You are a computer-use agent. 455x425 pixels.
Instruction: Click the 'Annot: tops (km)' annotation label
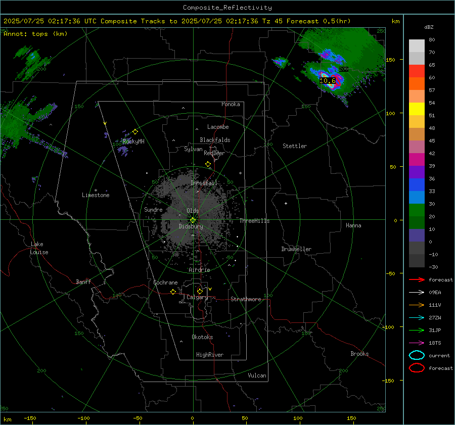pyautogui.click(x=35, y=34)
